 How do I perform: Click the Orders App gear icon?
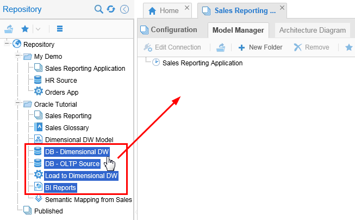38,91
